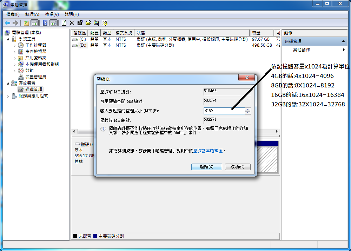Sort by the 檔案系統 column header
Viewport: 351px width, 251px height.
tap(124, 33)
